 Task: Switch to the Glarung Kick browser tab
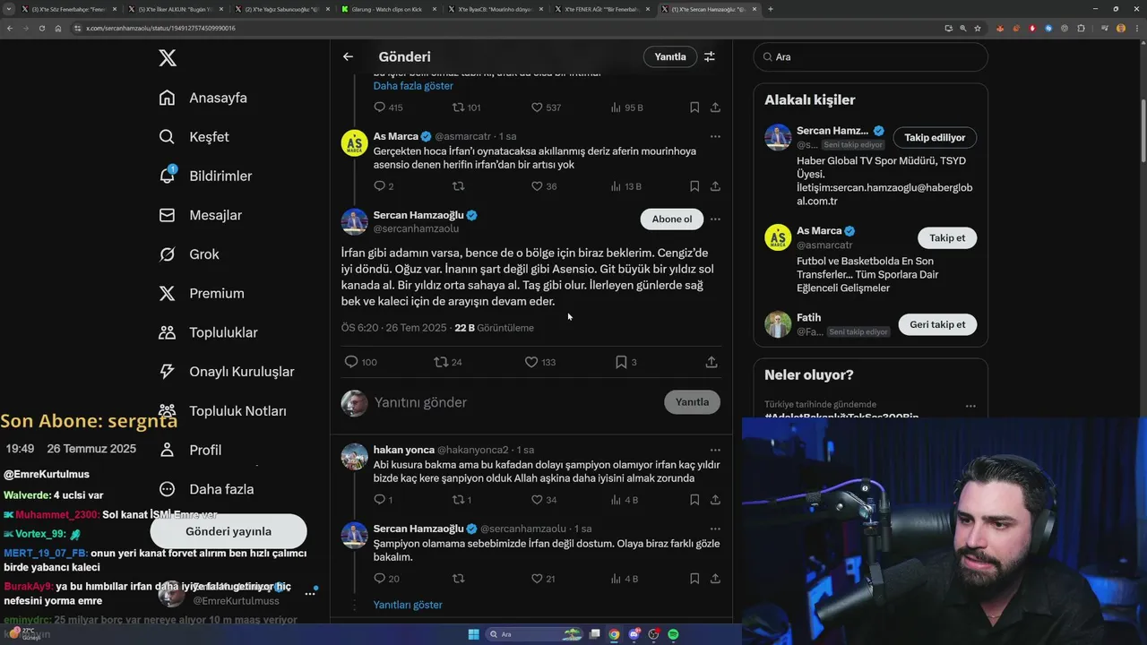[388, 9]
